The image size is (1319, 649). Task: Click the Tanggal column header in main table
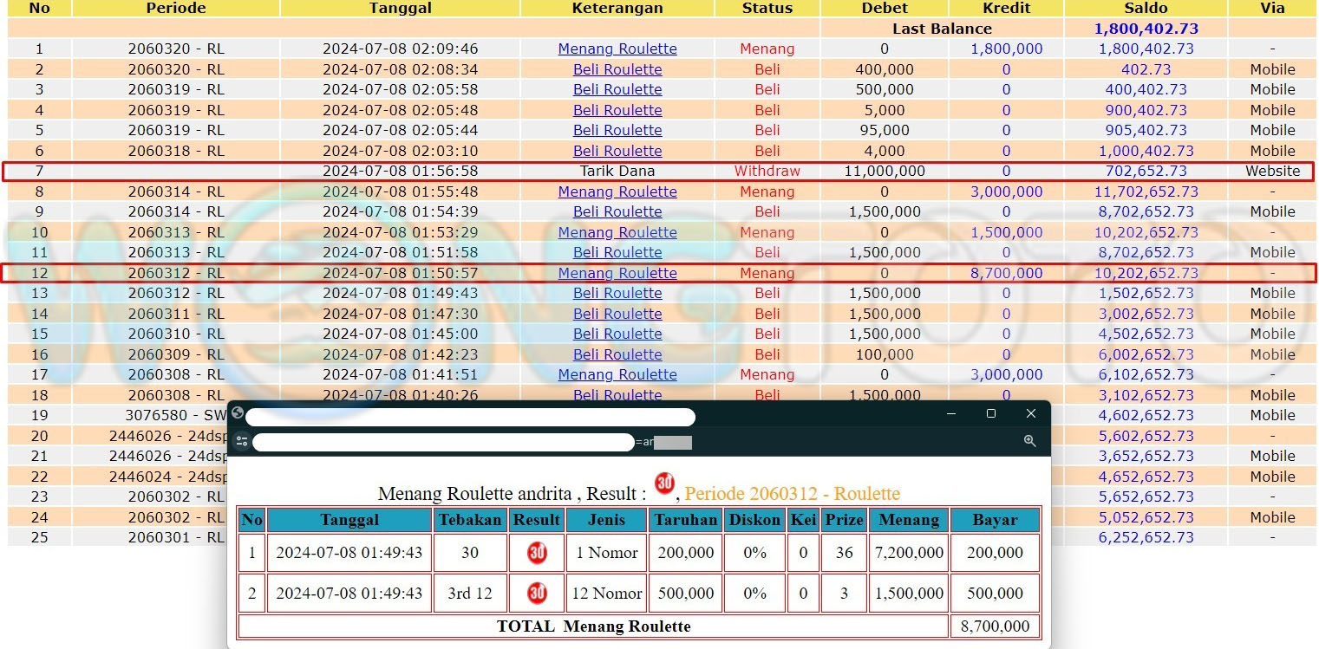pos(400,9)
